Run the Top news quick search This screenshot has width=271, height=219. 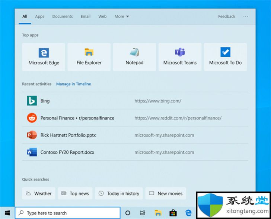click(x=75, y=193)
